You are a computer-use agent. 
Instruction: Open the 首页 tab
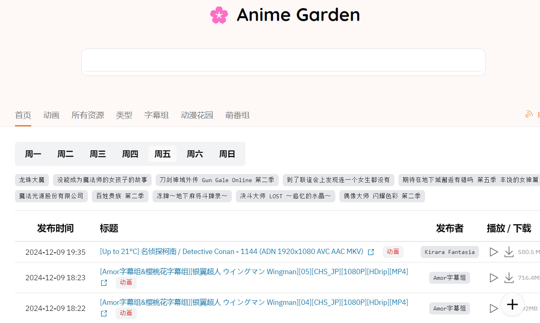coord(23,115)
